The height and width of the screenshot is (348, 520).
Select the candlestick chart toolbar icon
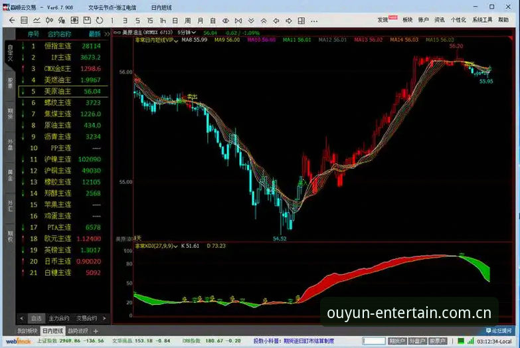[49, 21]
